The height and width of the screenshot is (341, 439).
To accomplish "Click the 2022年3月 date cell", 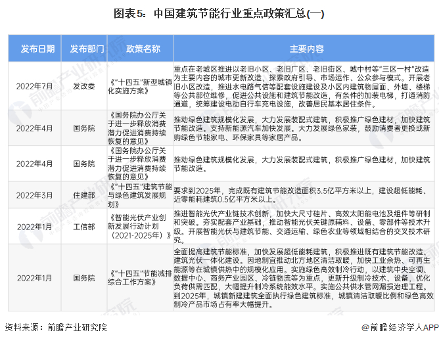I will [34, 195].
